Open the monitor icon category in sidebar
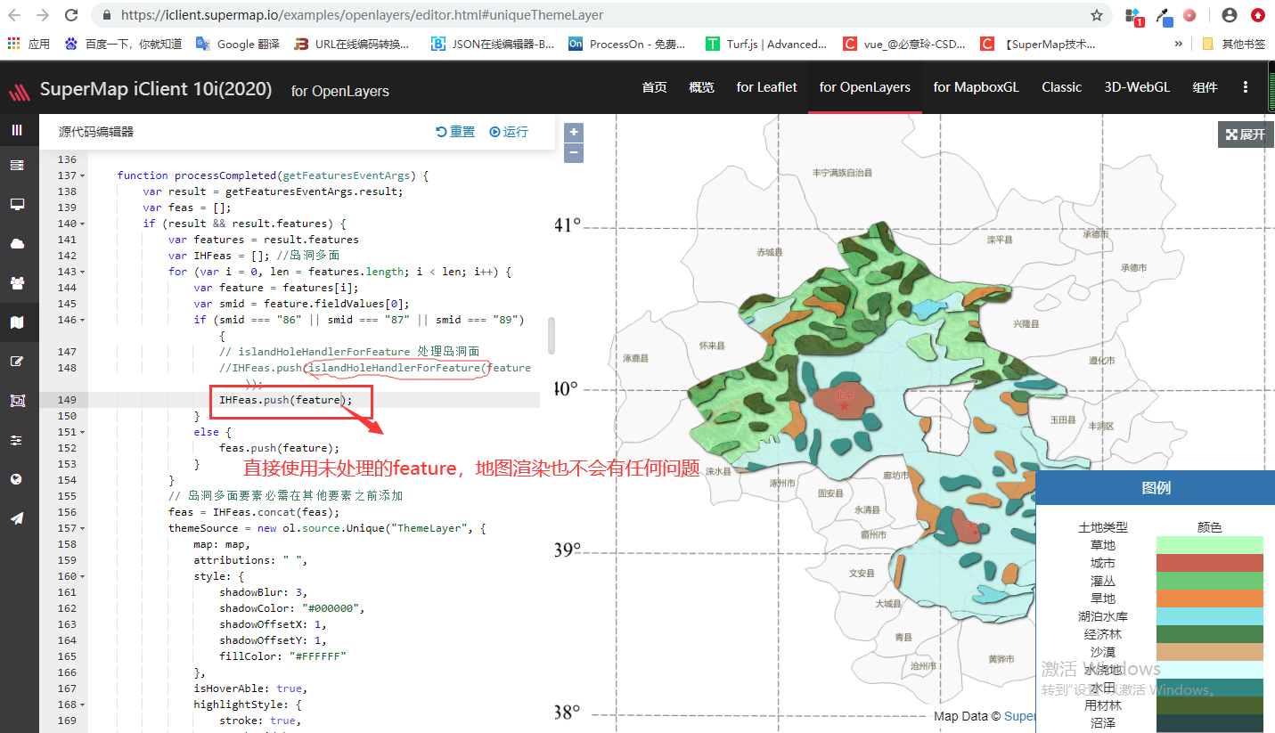The width and height of the screenshot is (1275, 733). (17, 204)
